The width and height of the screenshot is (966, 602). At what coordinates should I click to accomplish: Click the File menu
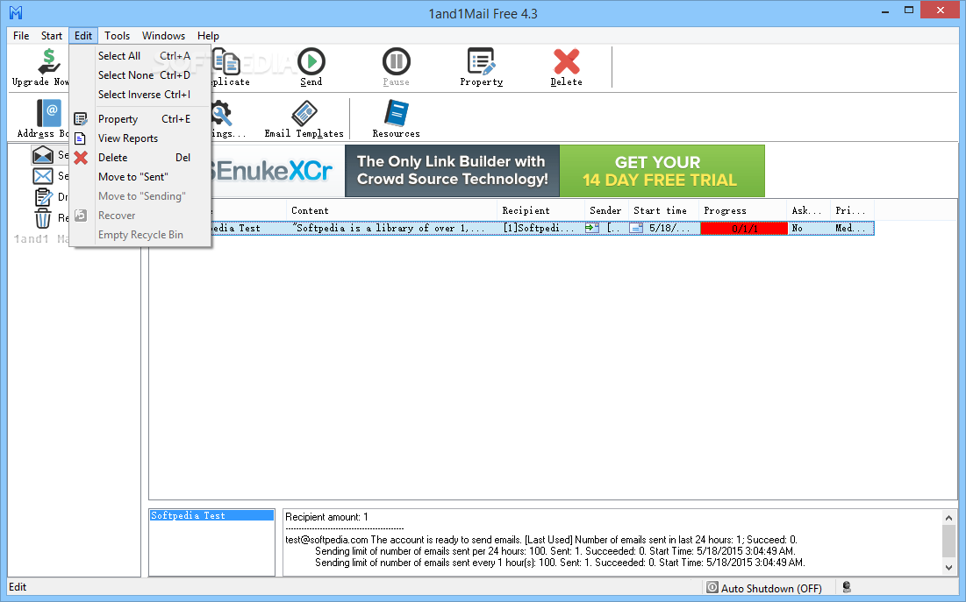pyautogui.click(x=21, y=36)
